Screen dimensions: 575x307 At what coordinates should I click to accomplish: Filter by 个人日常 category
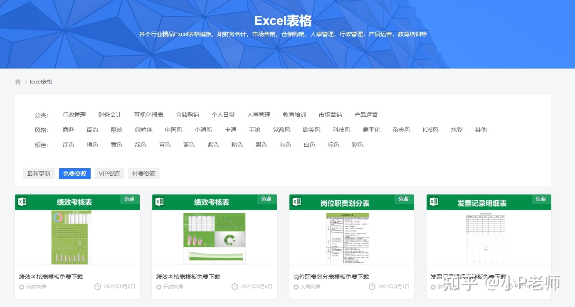click(x=223, y=115)
